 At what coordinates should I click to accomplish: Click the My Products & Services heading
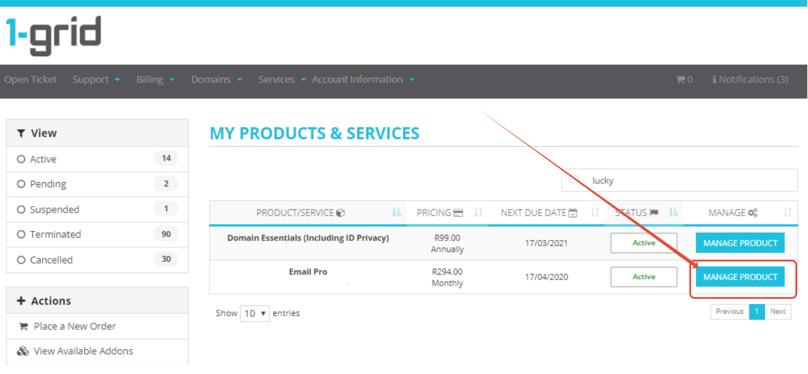point(314,134)
